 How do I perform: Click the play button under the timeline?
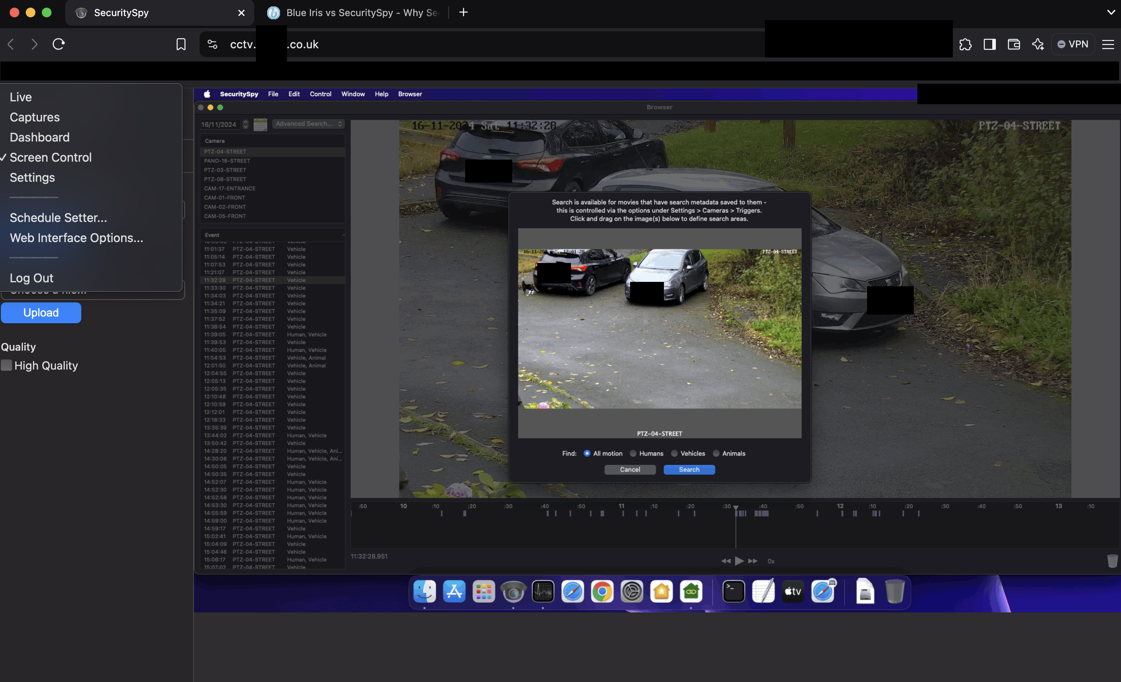tap(739, 561)
